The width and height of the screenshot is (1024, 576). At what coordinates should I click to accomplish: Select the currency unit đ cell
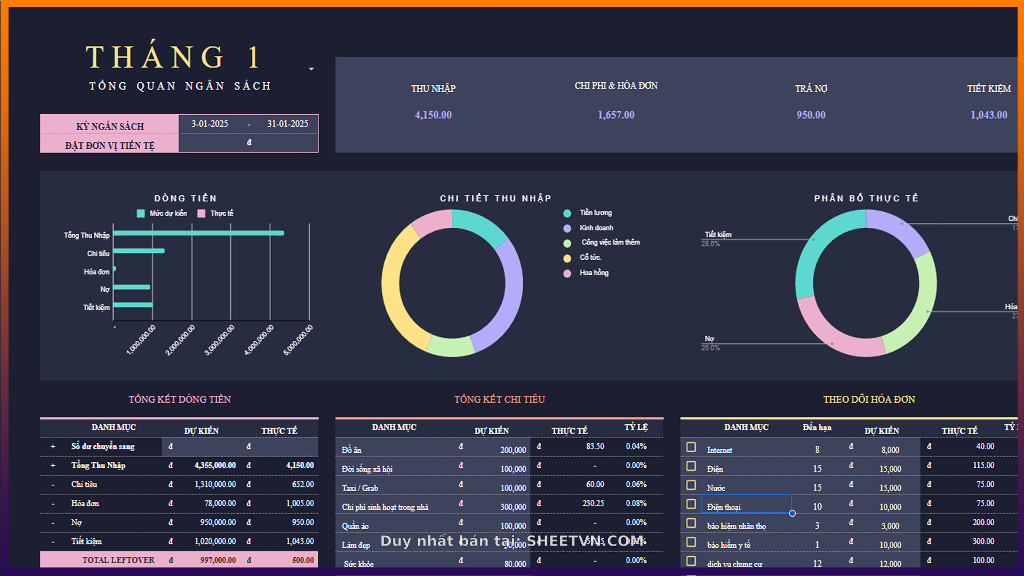[249, 143]
